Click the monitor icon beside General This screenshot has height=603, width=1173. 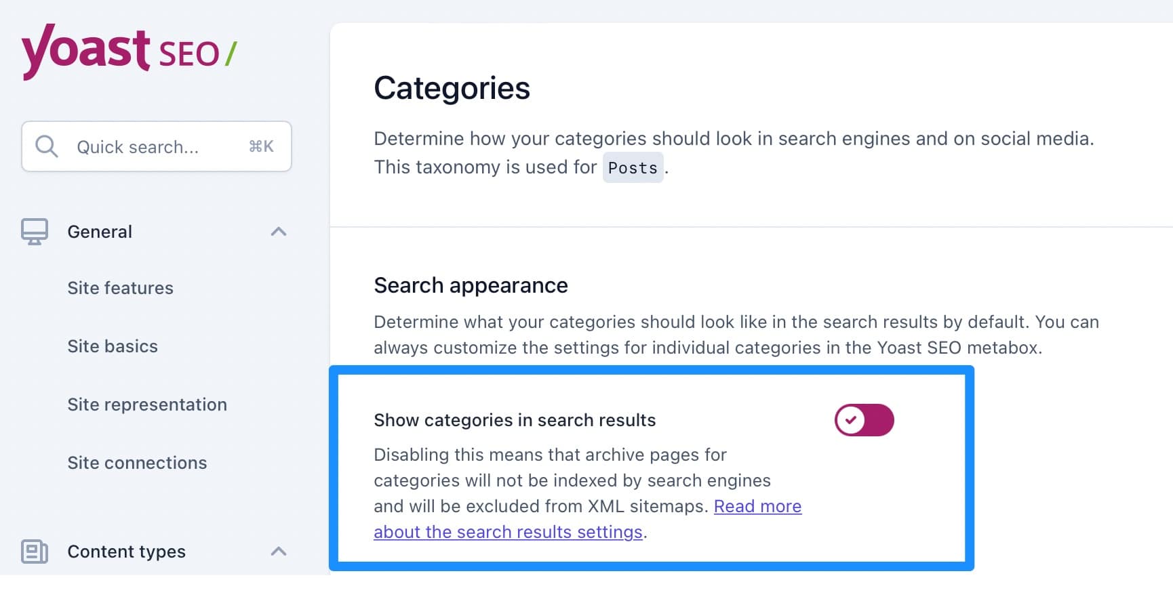pos(34,231)
